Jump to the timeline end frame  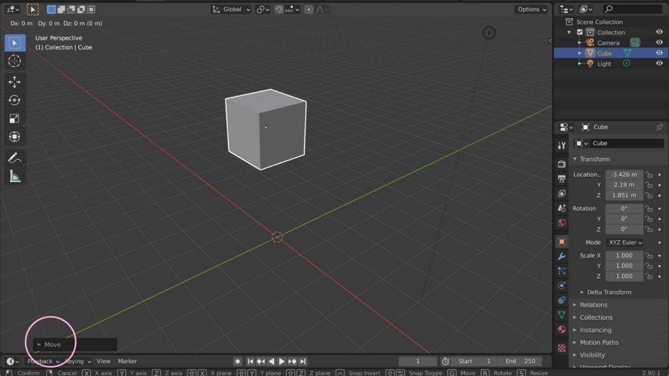tap(303, 362)
